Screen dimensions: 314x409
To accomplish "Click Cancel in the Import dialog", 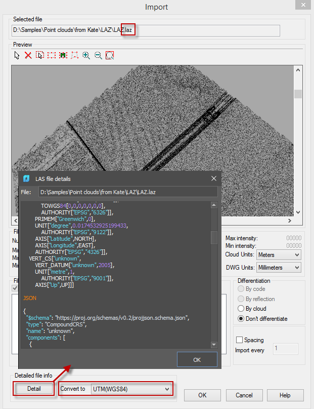I will 244,395.
